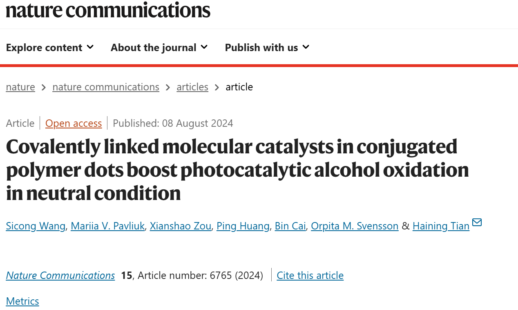Expand the Explore content menu
Viewport: 518px width, 310px height.
tap(50, 47)
